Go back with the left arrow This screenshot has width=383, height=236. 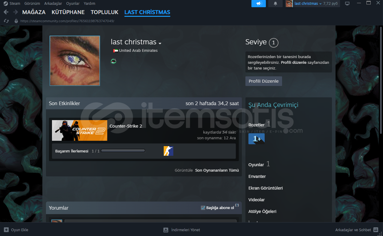(x=6, y=12)
